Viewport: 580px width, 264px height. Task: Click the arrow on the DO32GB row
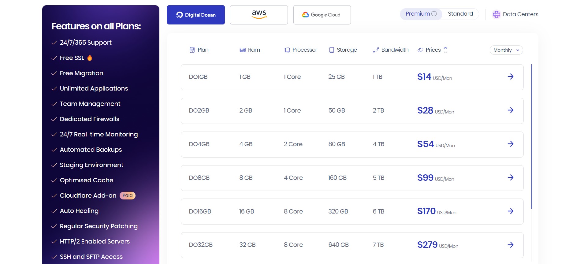coord(510,245)
